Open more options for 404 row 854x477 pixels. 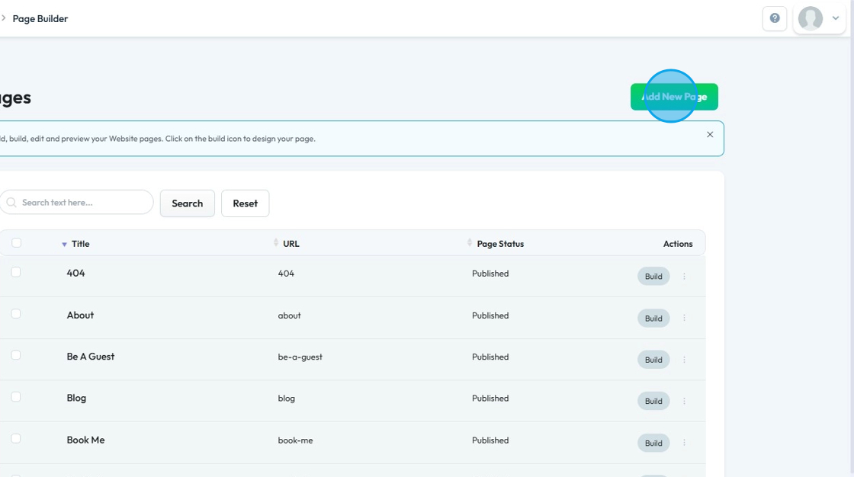tap(684, 276)
